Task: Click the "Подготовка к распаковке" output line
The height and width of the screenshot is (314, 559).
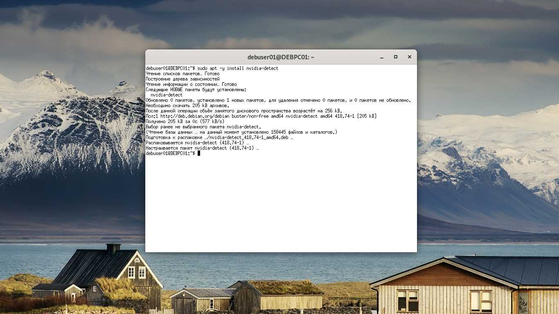Action: click(219, 137)
